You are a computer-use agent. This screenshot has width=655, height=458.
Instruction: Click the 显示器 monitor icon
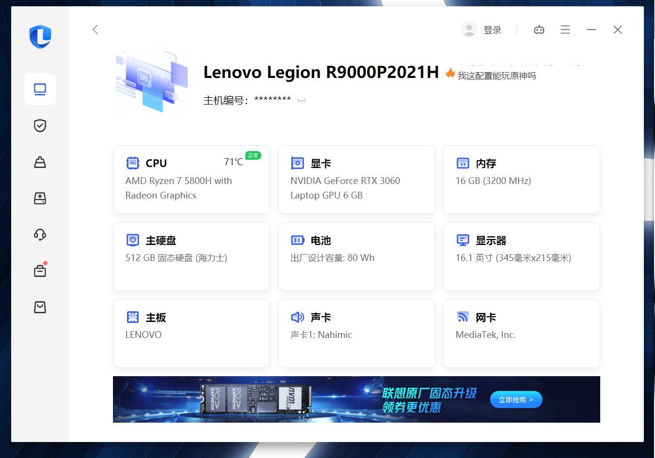tap(463, 240)
